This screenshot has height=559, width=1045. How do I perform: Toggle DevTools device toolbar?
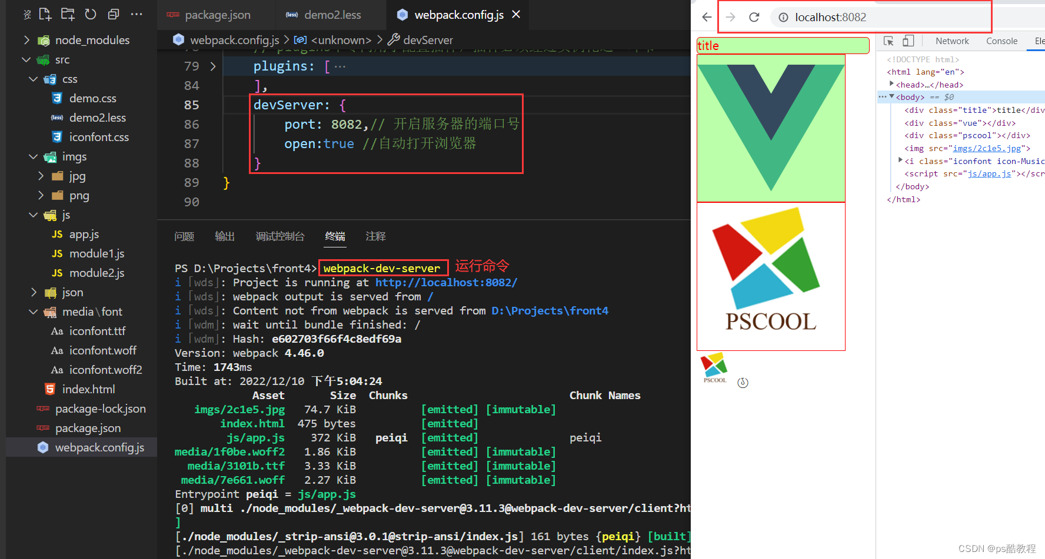pos(908,41)
